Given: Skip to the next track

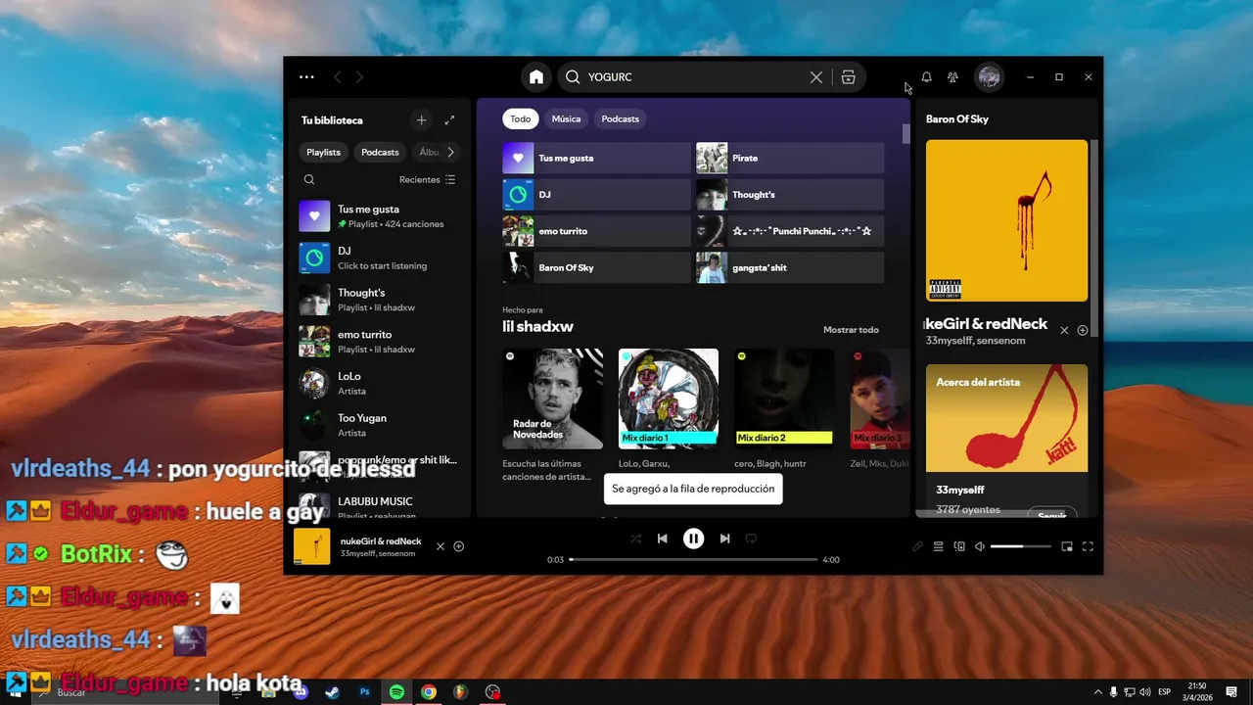Looking at the screenshot, I should [x=724, y=539].
